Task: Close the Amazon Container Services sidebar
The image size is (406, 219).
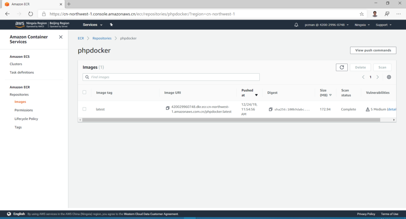Action: click(x=61, y=37)
